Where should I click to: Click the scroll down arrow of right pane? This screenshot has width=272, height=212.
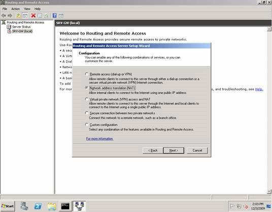click(269, 191)
